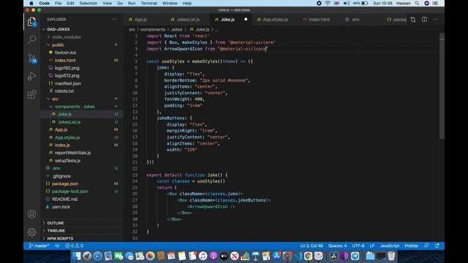468x263 pixels.
Task: Open the Selection menu
Action: point(88,3)
